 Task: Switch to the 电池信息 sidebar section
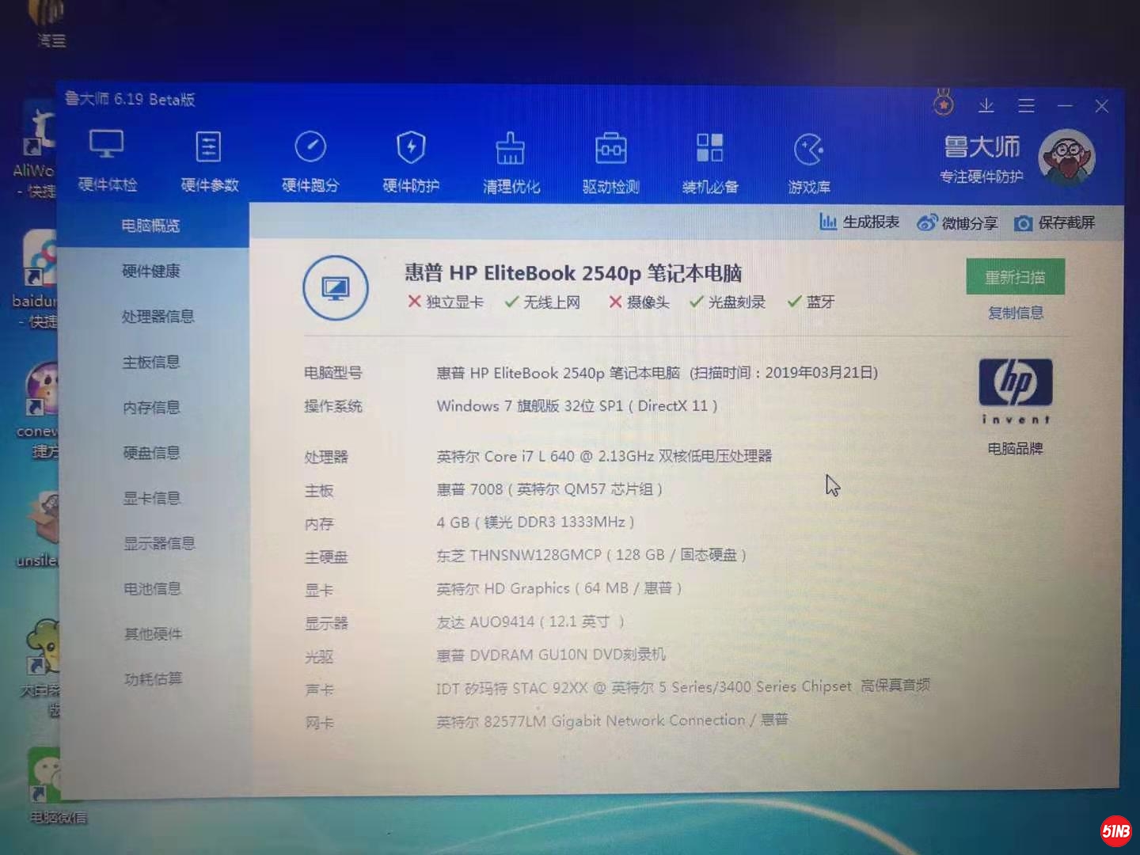click(151, 588)
